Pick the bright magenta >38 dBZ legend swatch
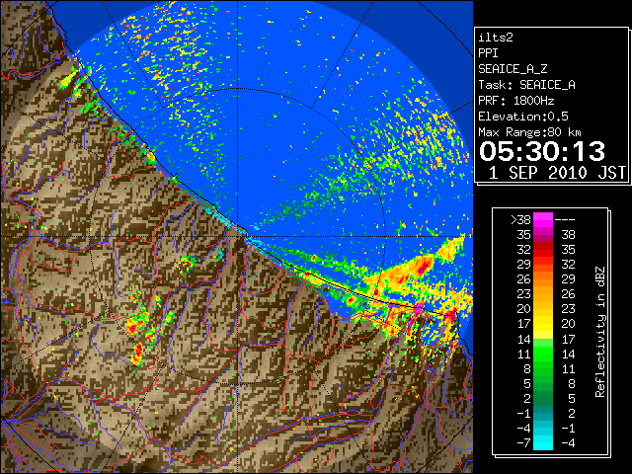This screenshot has width=632, height=474. point(543,219)
